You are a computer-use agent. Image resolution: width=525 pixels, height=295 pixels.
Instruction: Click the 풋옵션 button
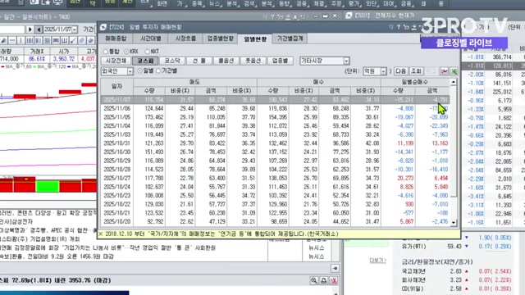click(x=253, y=61)
